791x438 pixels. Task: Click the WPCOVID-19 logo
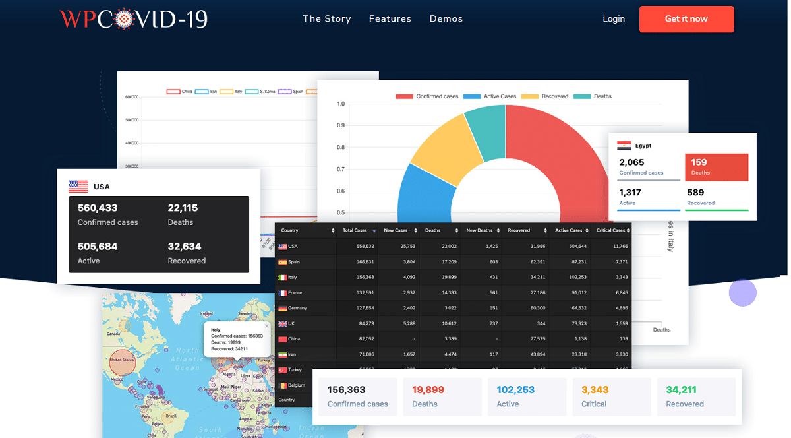tap(134, 18)
